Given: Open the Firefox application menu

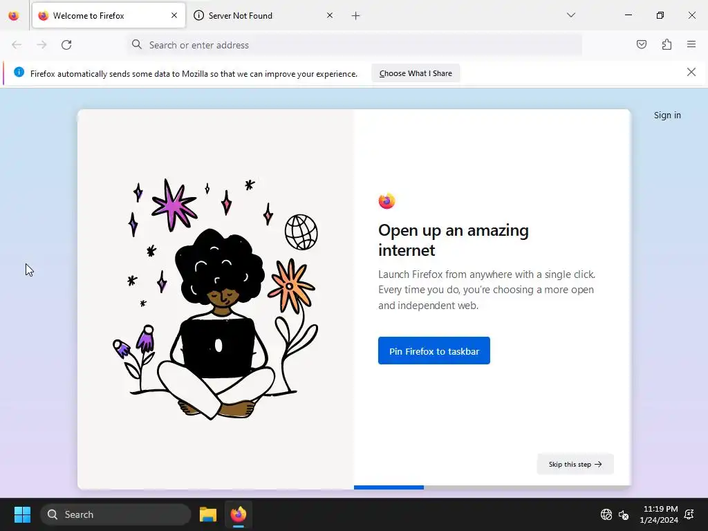Looking at the screenshot, I should (691, 44).
